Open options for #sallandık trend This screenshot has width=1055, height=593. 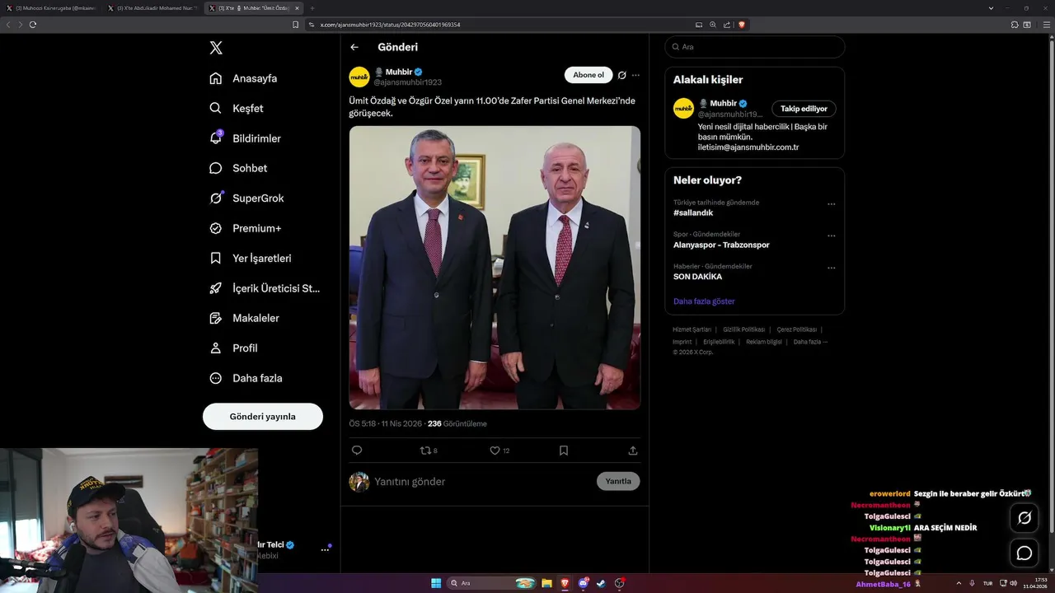coord(832,204)
